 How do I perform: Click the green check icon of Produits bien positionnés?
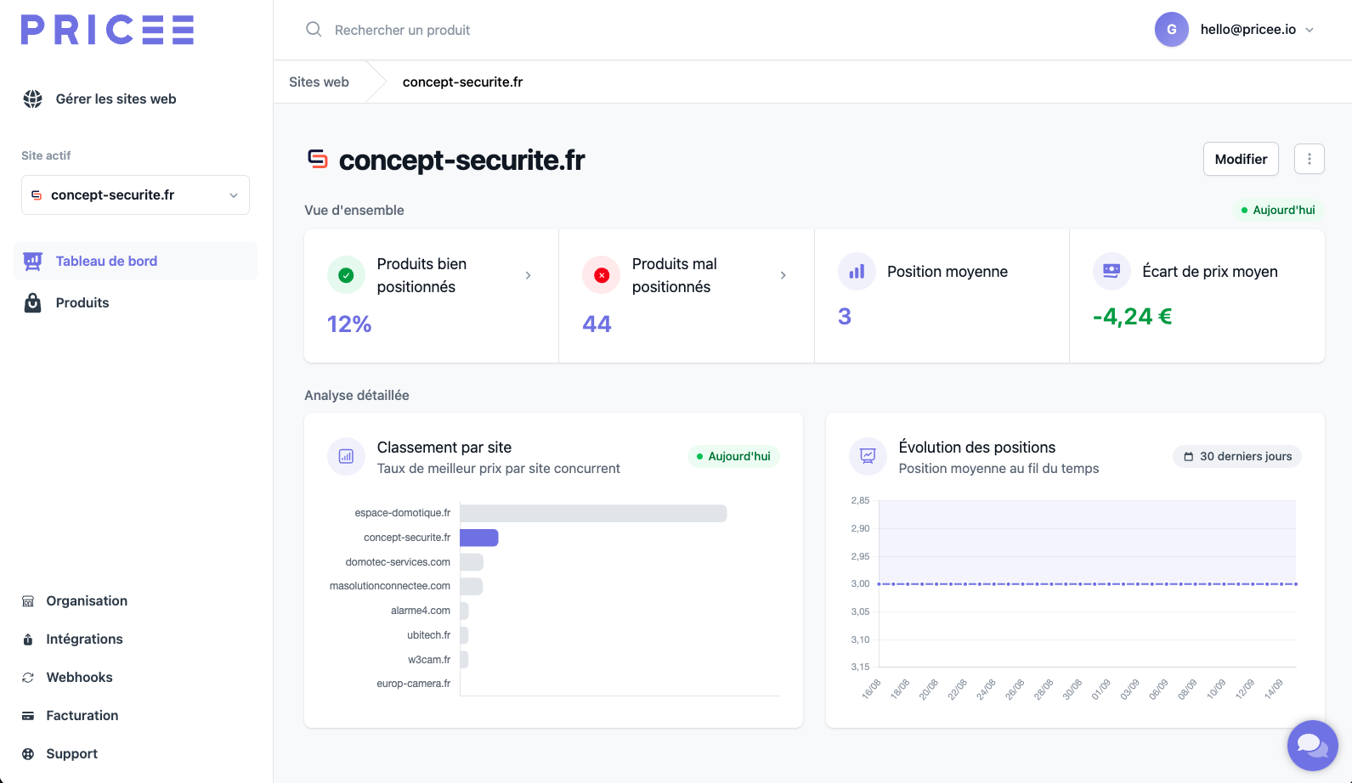(346, 275)
